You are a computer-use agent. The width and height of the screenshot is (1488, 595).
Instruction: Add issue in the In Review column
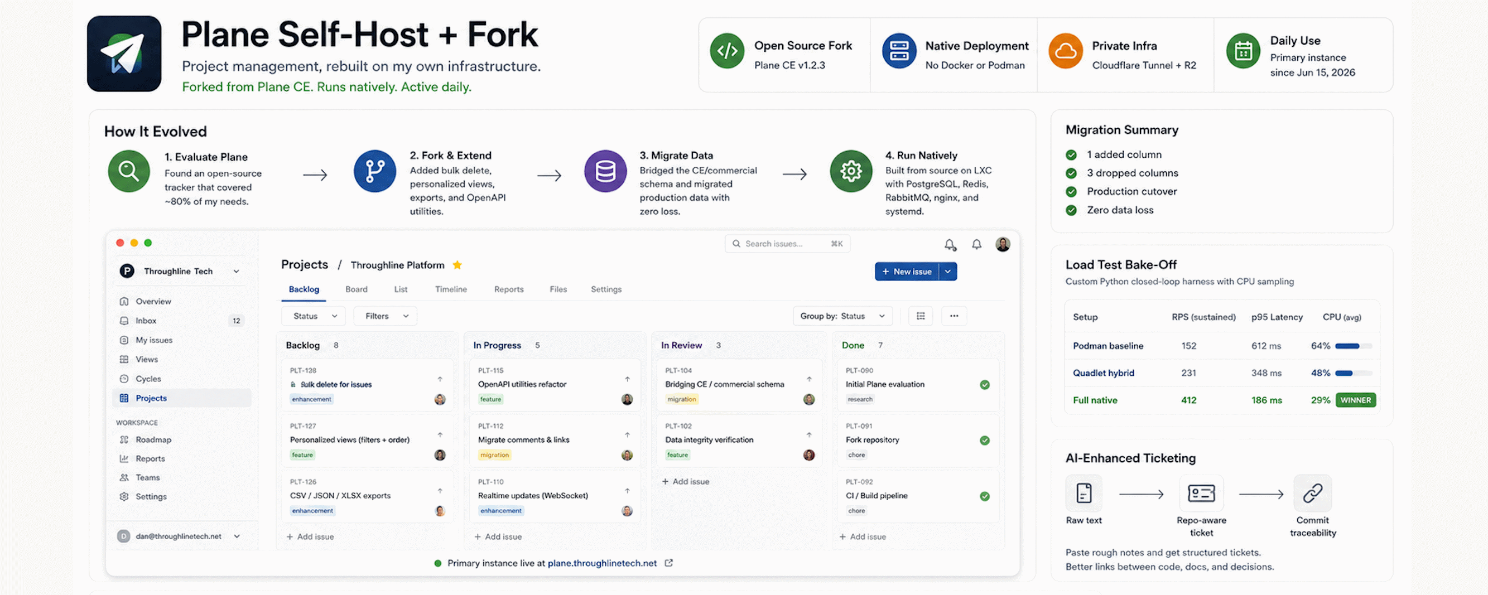[686, 481]
